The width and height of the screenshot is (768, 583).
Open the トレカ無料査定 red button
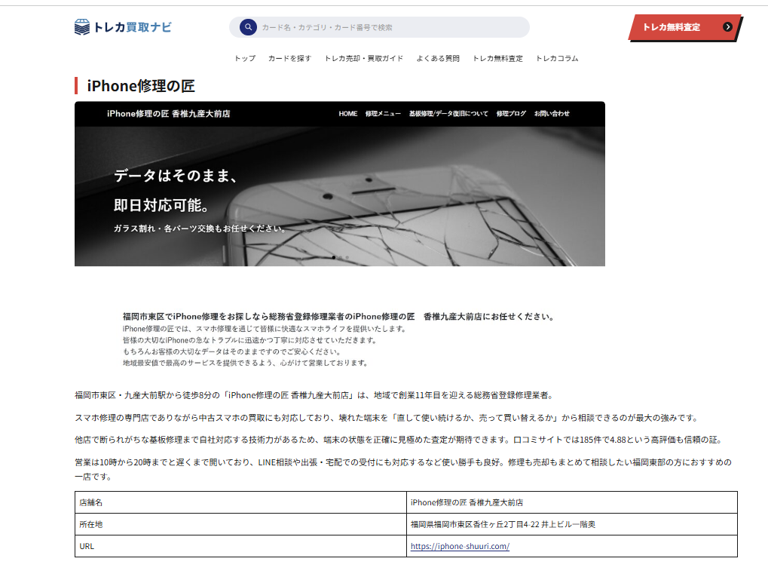tap(685, 27)
